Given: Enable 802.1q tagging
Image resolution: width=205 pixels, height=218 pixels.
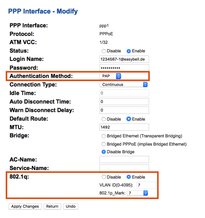Looking at the screenshot, I should tap(129, 177).
